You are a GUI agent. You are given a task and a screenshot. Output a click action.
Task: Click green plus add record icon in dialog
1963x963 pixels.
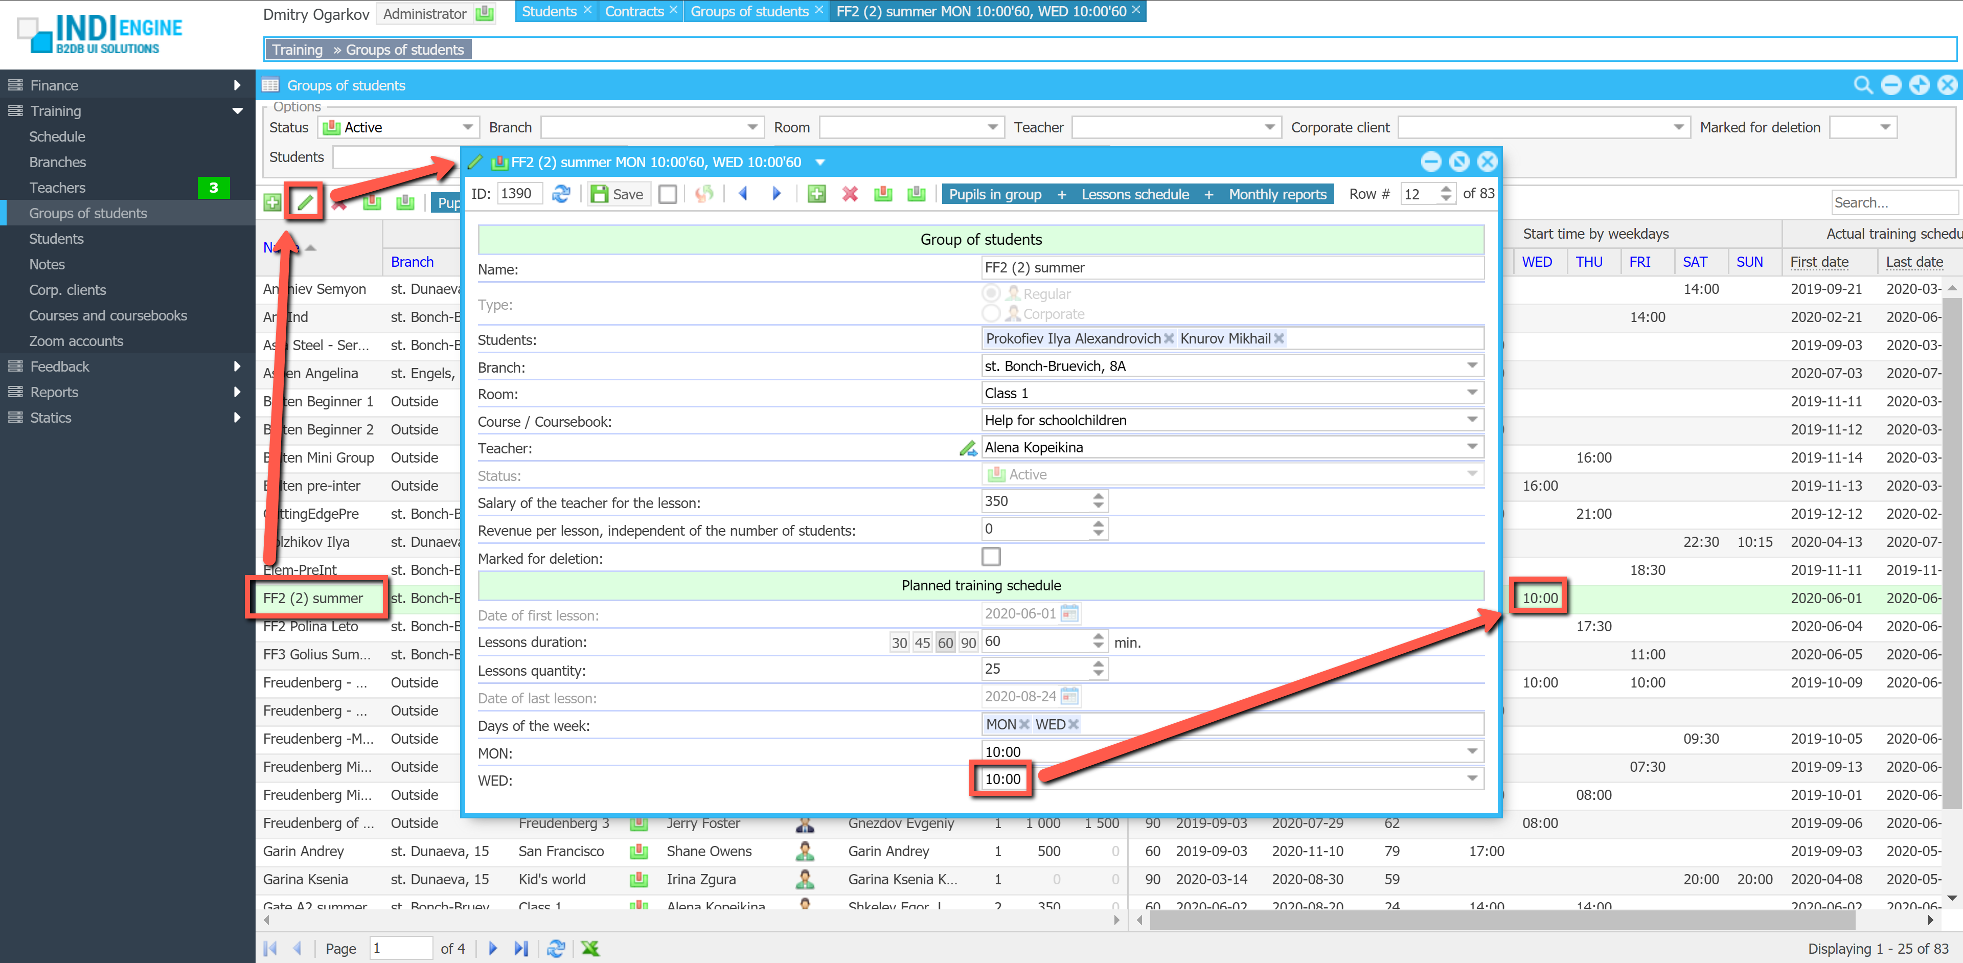coord(816,194)
